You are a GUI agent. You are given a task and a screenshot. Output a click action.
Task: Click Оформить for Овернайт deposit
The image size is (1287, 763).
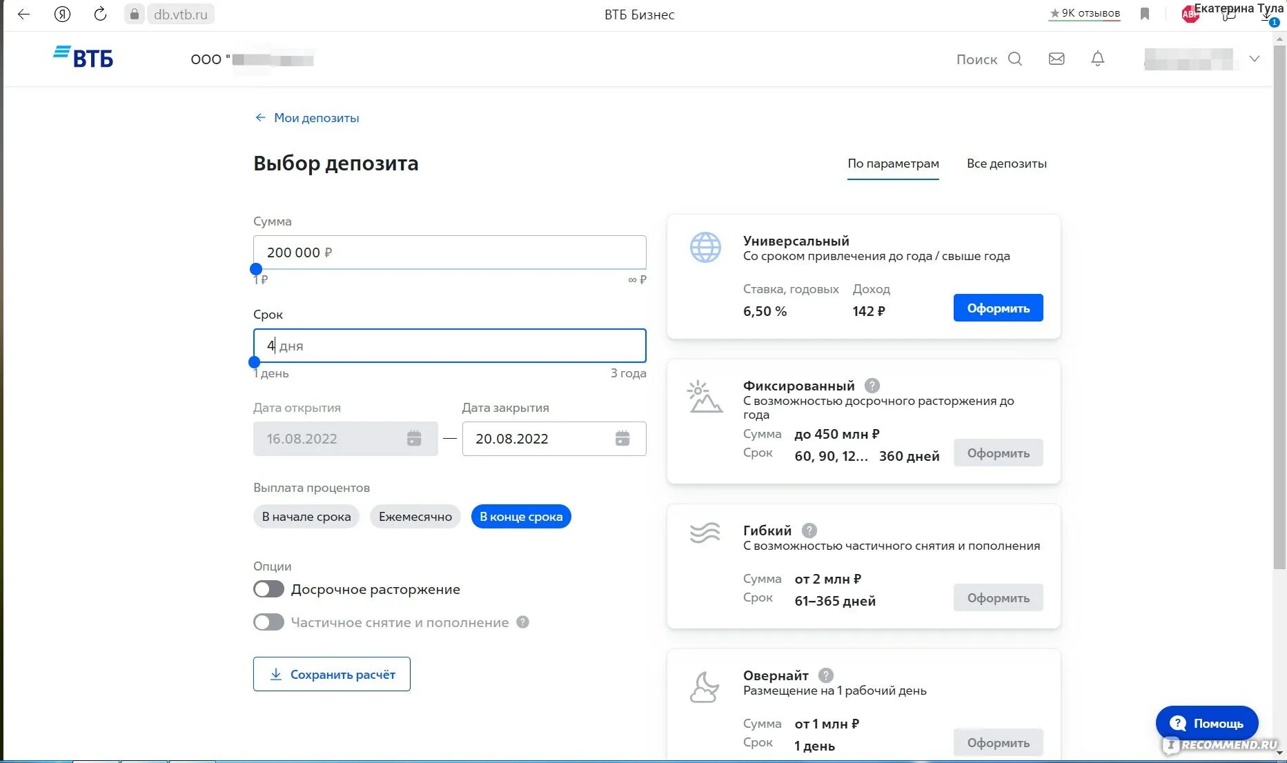[999, 742]
